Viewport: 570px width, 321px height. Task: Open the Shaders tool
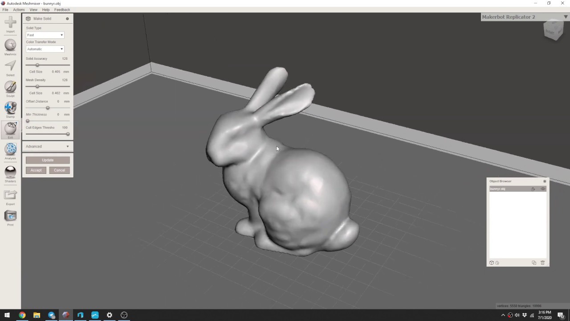click(10, 174)
